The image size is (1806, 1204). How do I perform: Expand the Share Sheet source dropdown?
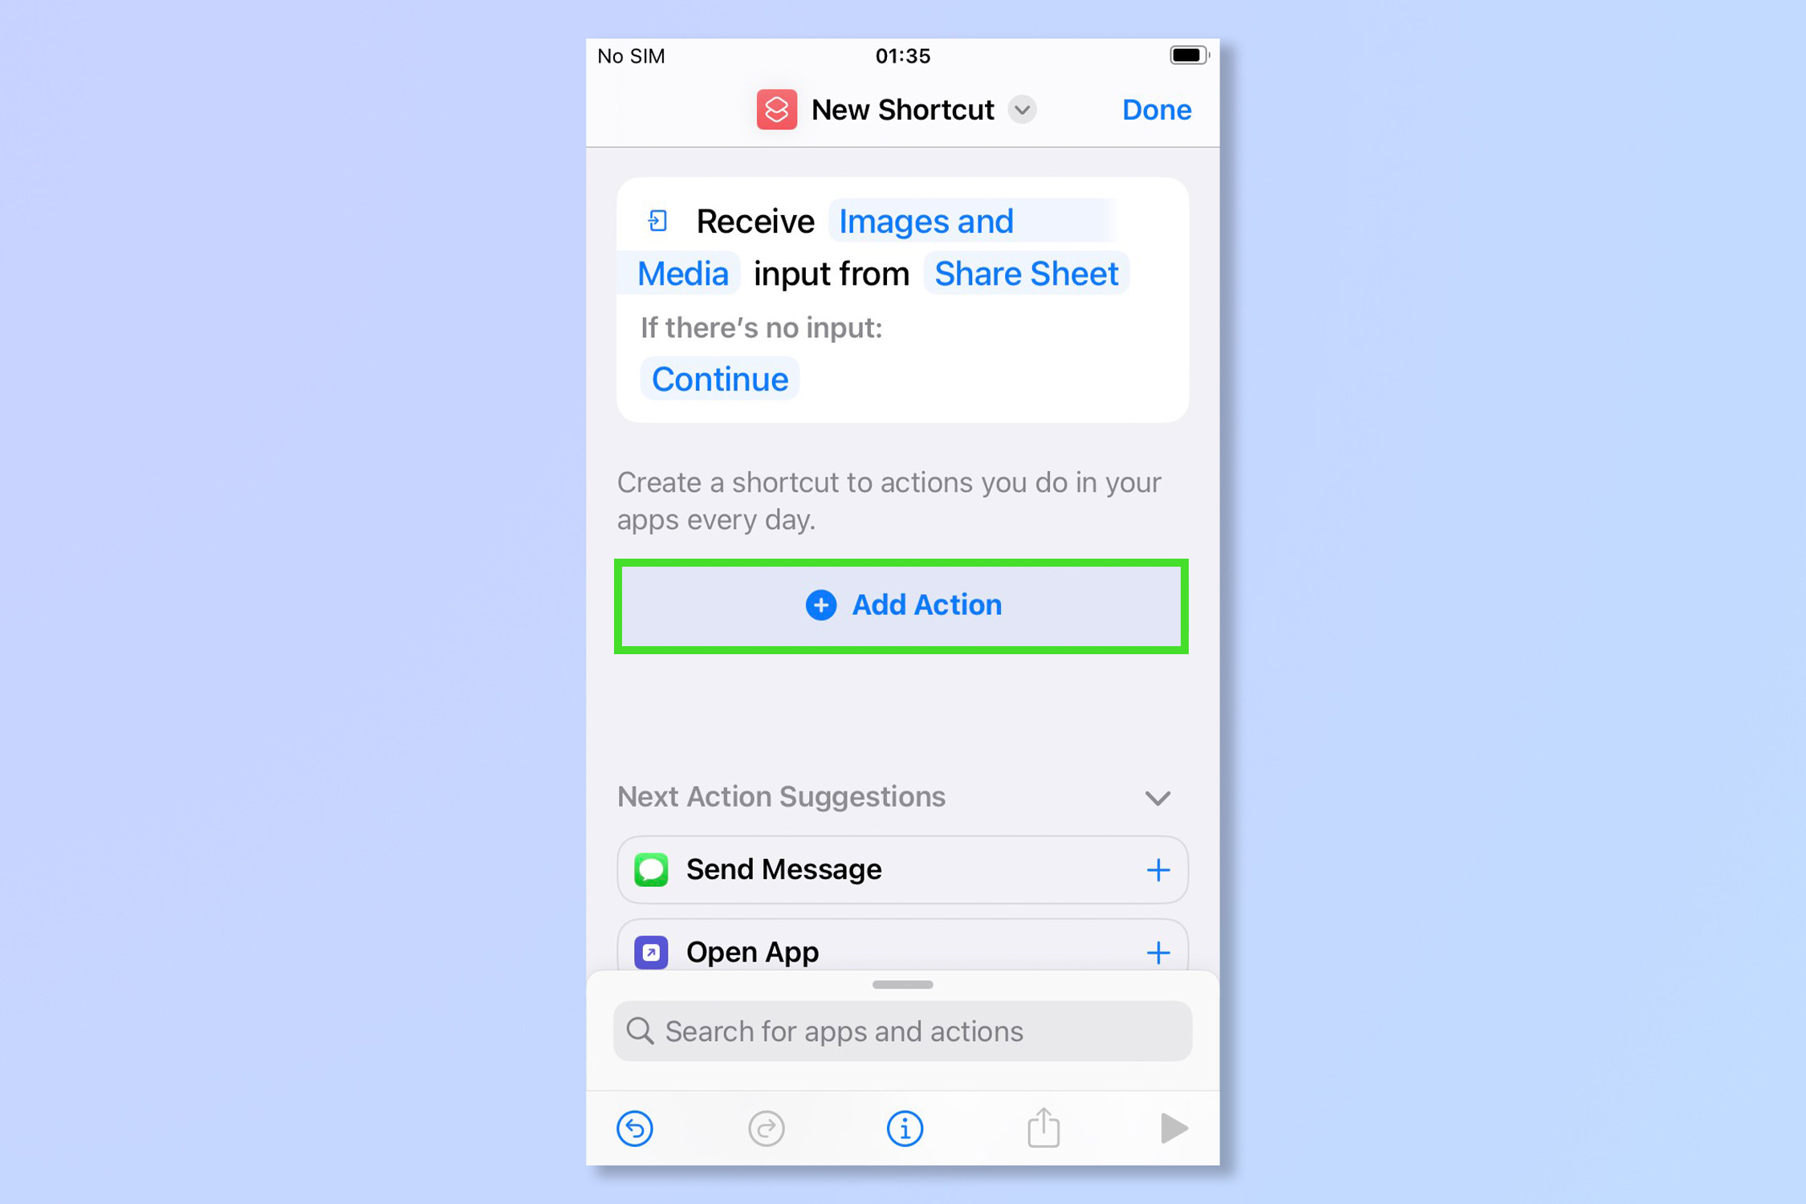[x=1025, y=273]
